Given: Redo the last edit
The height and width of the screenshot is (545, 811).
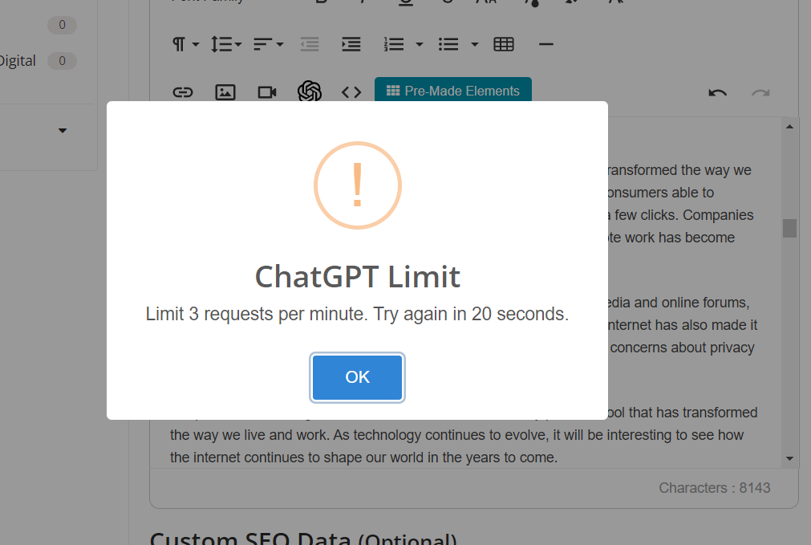Looking at the screenshot, I should pos(760,93).
